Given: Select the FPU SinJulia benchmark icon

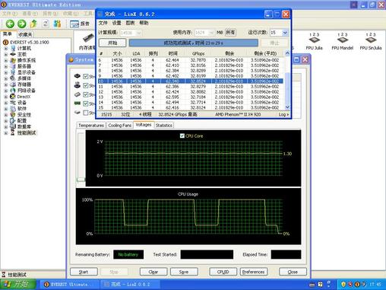Looking at the screenshot, I should pyautogui.click(x=371, y=41).
